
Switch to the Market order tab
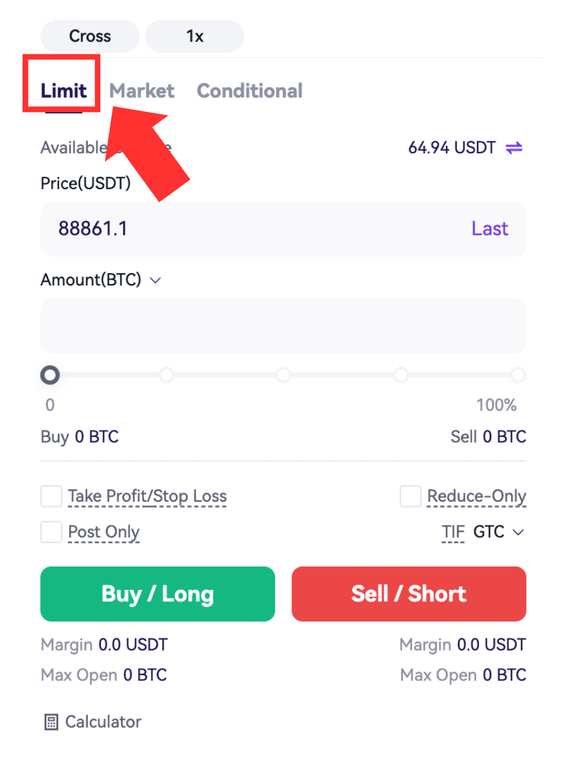[x=142, y=91]
